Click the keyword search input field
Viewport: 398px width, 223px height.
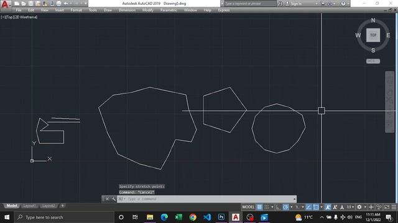click(250, 4)
